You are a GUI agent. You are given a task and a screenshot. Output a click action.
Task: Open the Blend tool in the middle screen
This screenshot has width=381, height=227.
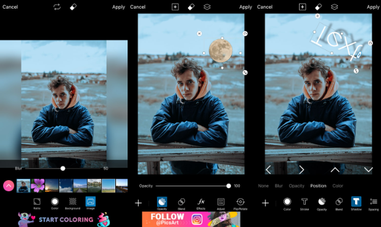pyautogui.click(x=181, y=204)
